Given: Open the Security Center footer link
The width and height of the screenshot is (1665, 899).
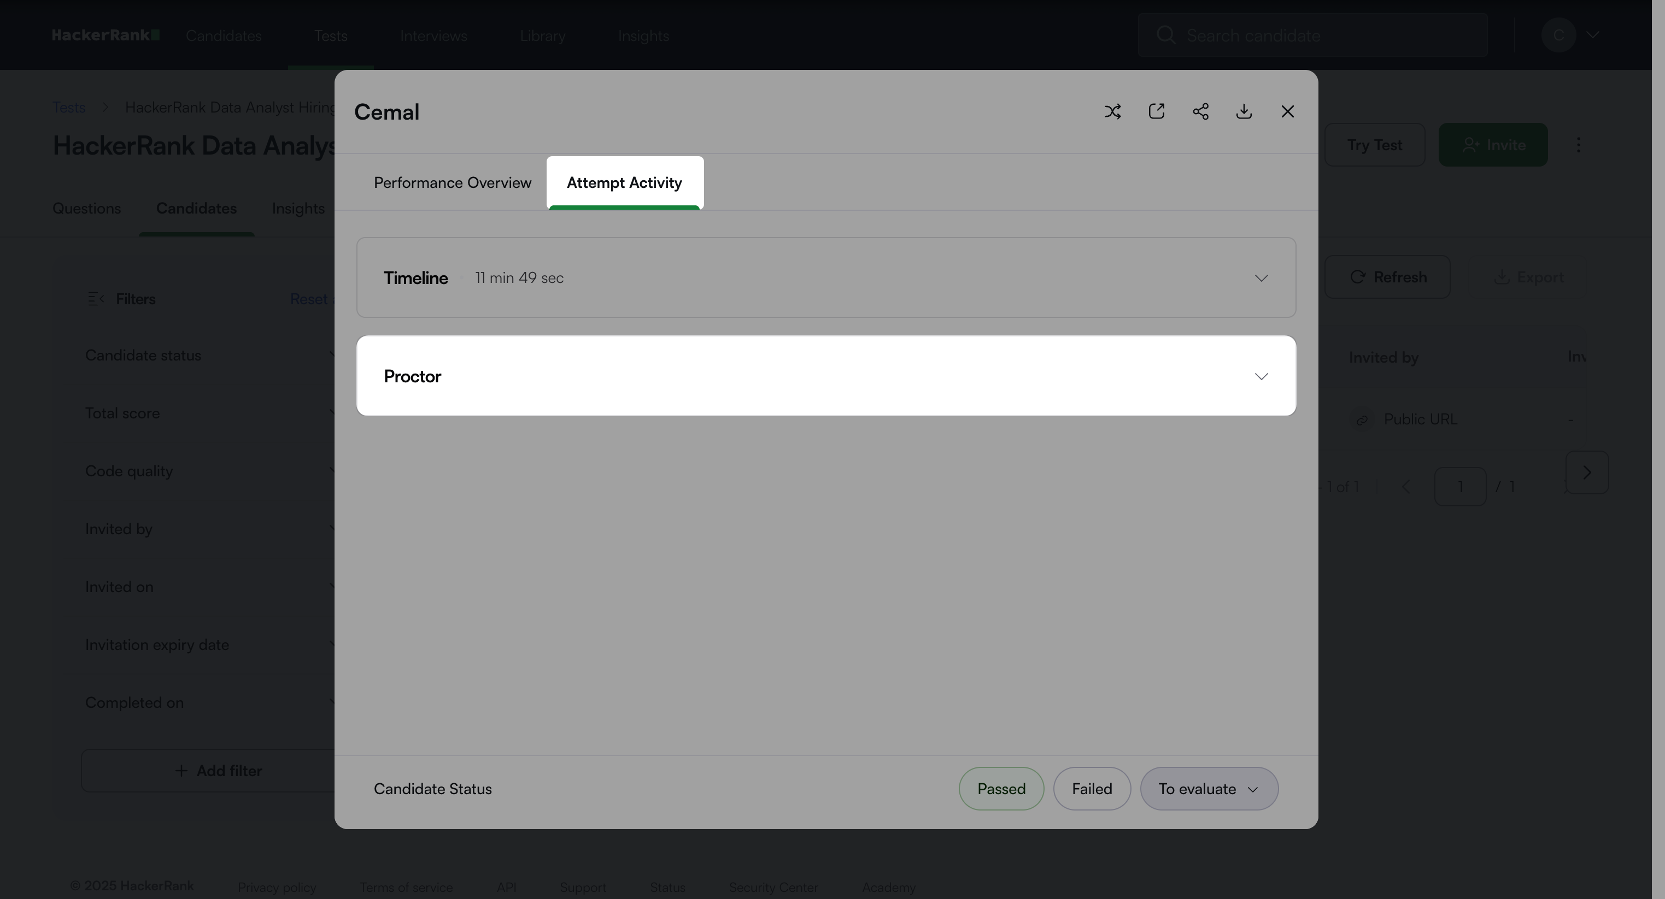Looking at the screenshot, I should [773, 888].
